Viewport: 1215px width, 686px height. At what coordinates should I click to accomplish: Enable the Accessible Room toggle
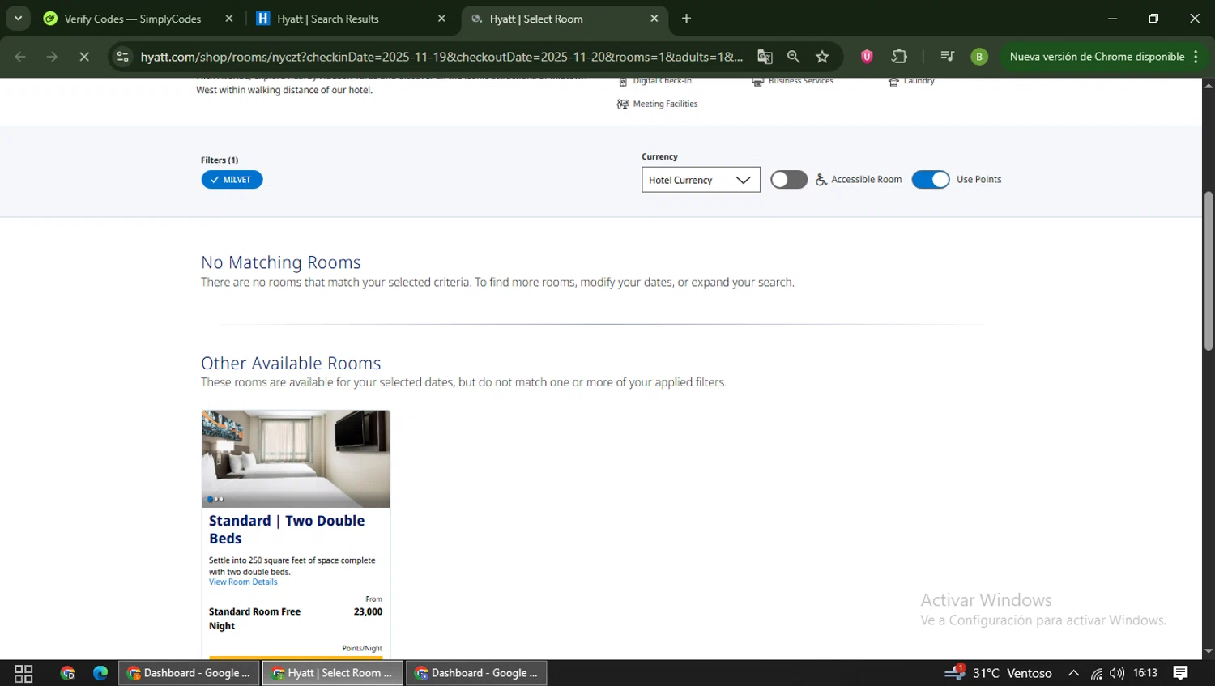tap(789, 180)
